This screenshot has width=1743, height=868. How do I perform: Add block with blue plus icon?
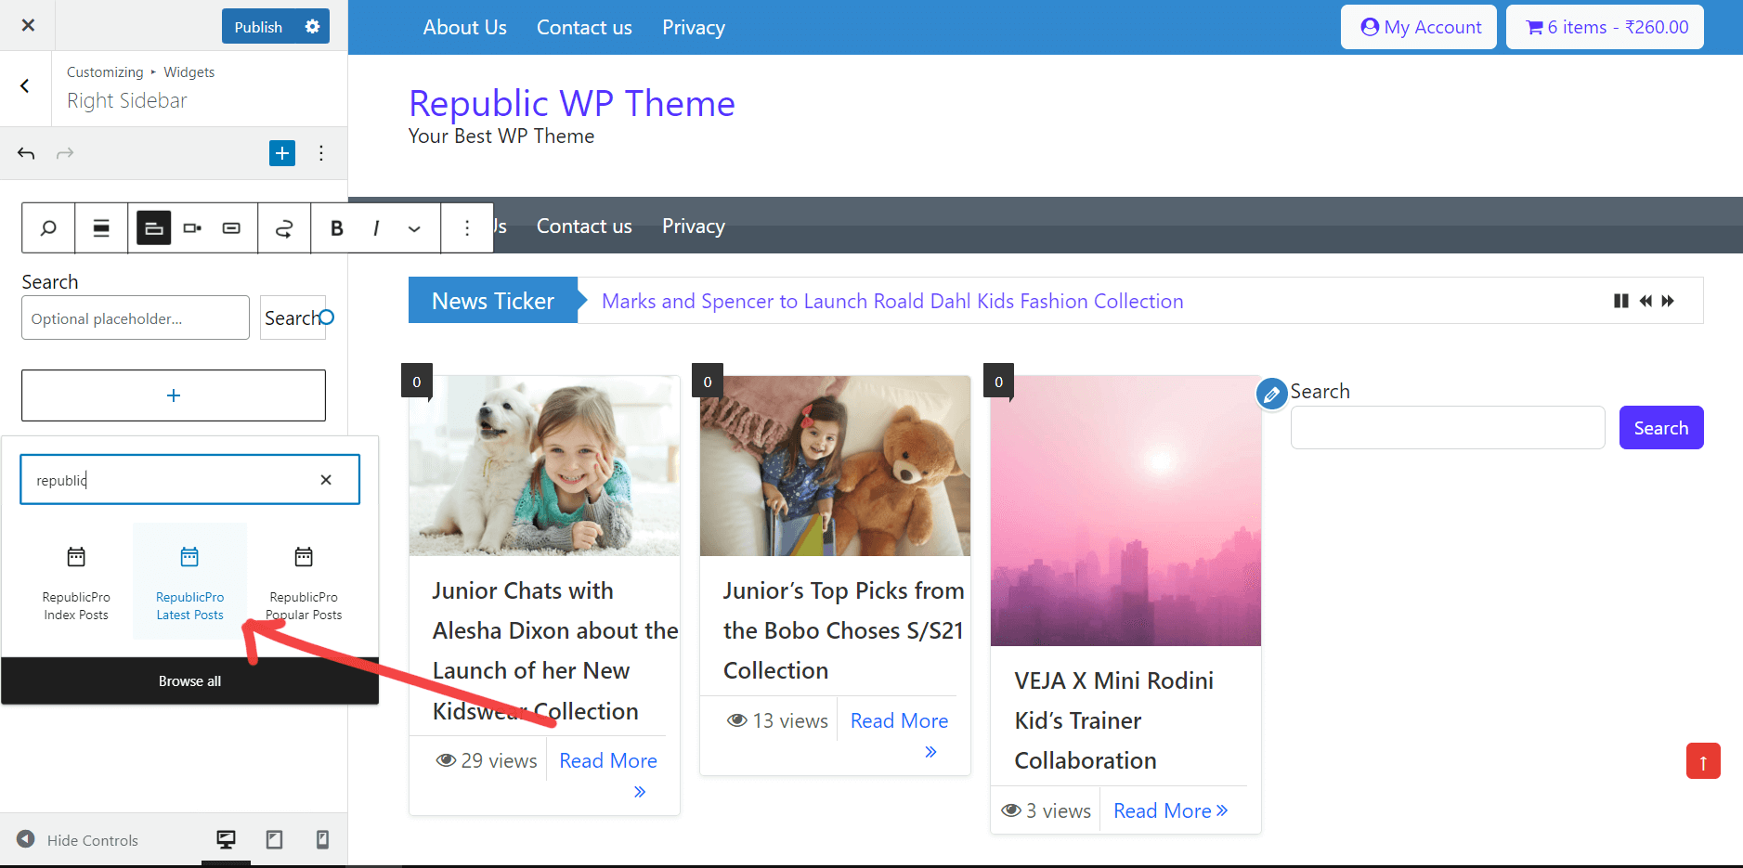[282, 153]
